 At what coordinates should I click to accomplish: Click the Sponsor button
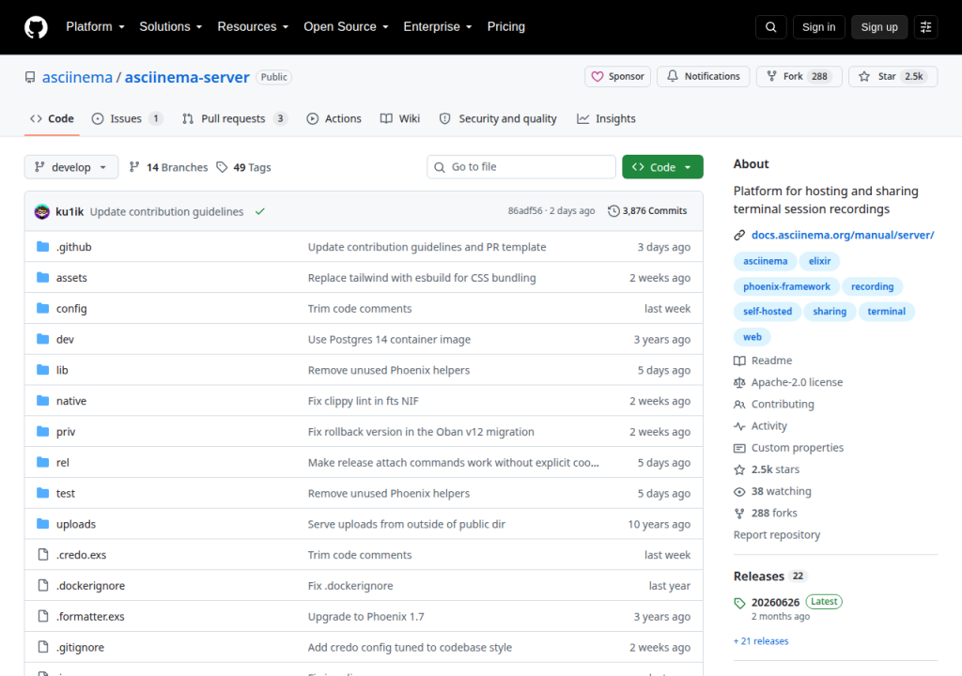(617, 77)
